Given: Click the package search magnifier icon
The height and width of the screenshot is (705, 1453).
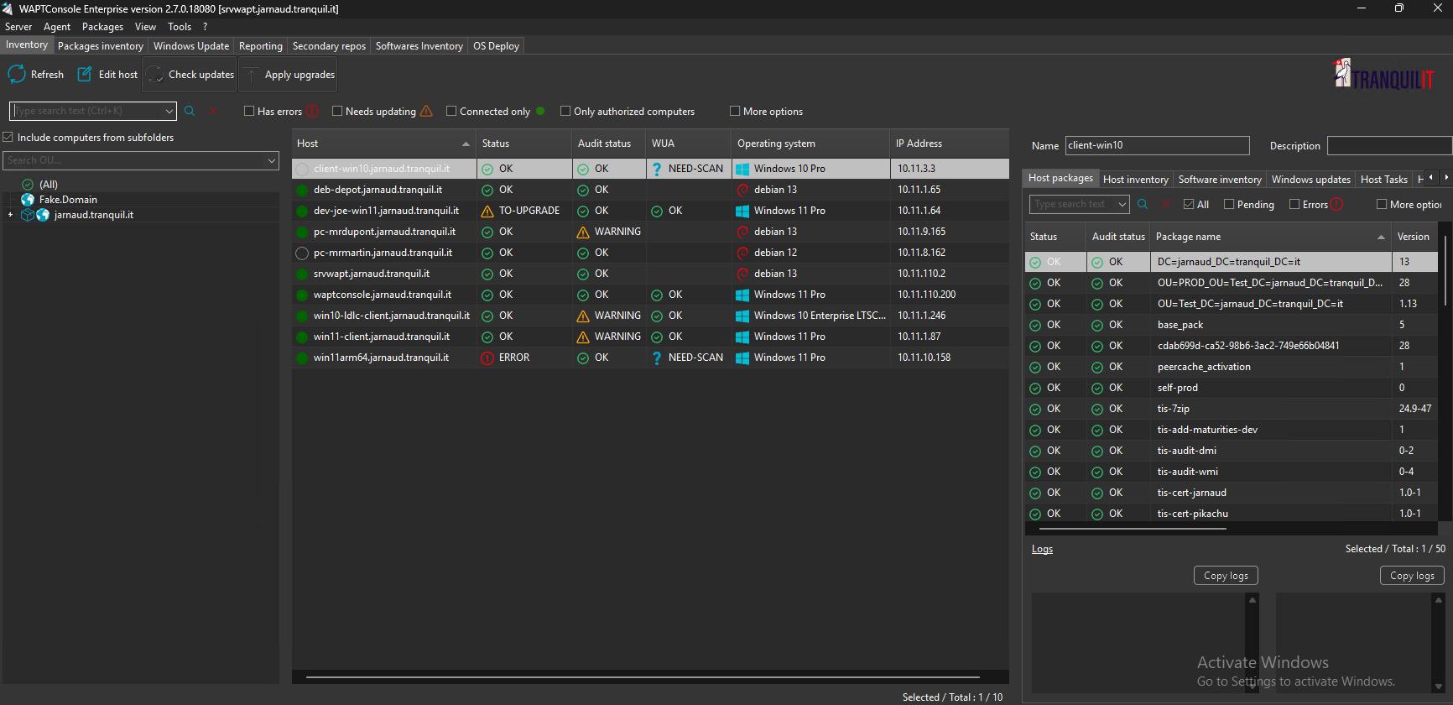Looking at the screenshot, I should point(1143,204).
